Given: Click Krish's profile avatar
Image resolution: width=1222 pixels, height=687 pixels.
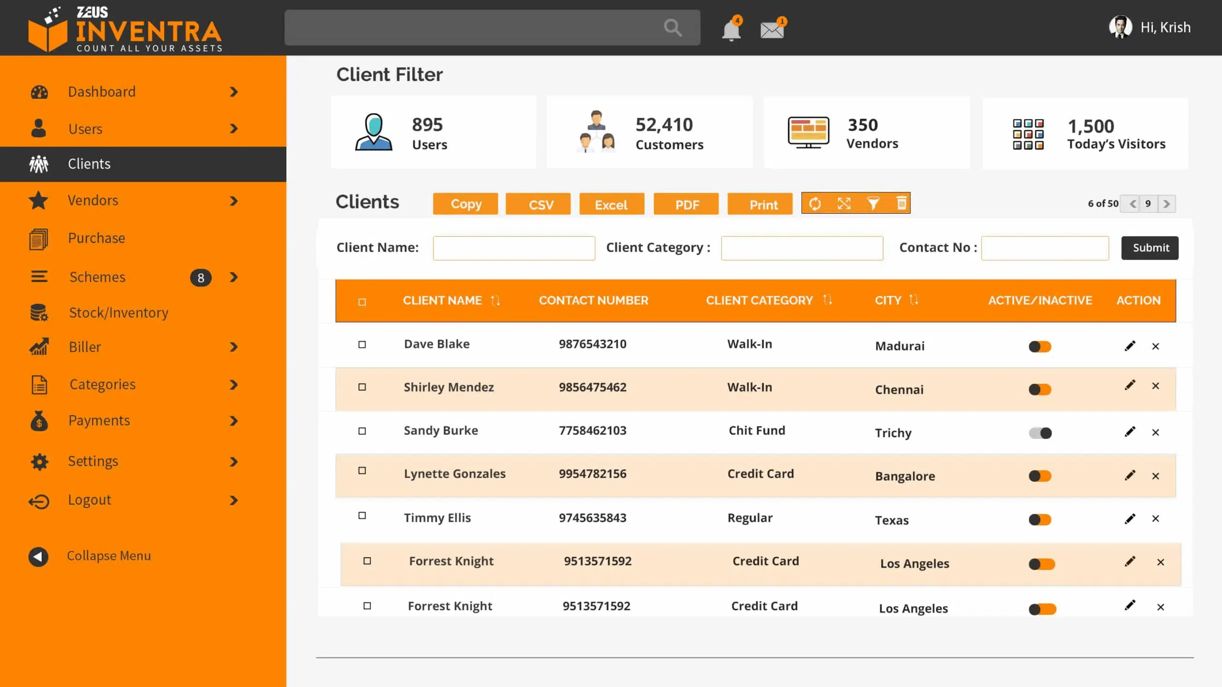Looking at the screenshot, I should 1120,27.
